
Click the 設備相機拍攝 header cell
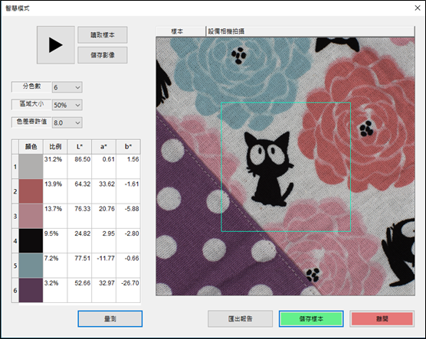pos(310,31)
